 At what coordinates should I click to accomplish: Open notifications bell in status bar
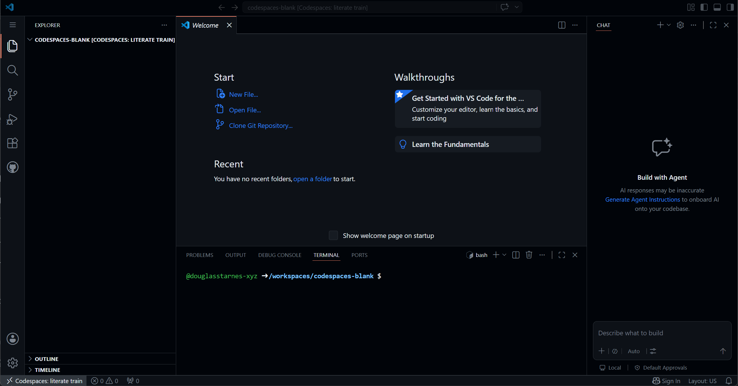click(x=729, y=381)
